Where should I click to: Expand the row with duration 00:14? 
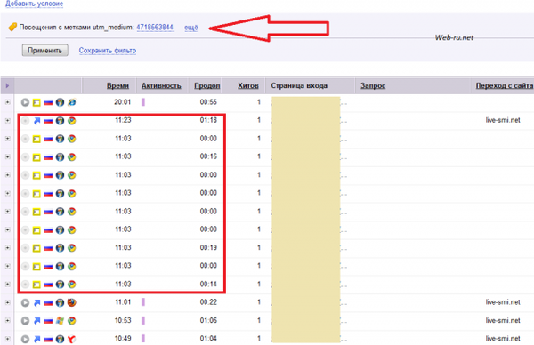7,285
